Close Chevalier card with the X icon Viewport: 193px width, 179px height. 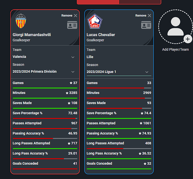[x=150, y=15]
